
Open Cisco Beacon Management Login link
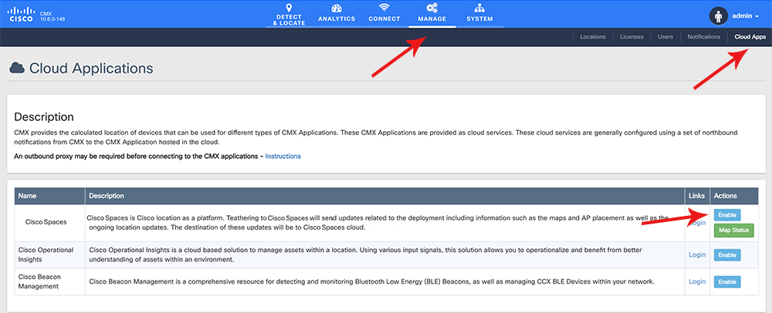(x=697, y=281)
